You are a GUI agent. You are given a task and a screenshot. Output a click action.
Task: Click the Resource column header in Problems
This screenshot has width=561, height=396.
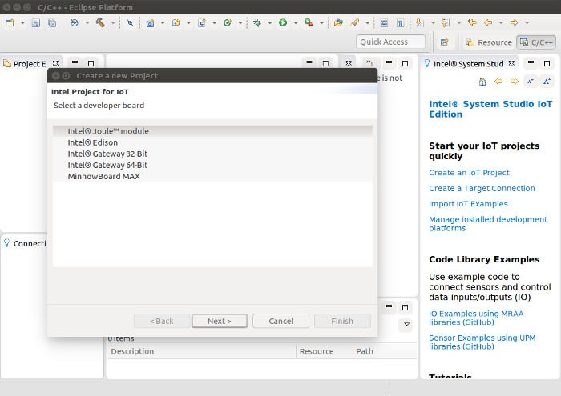click(324, 351)
